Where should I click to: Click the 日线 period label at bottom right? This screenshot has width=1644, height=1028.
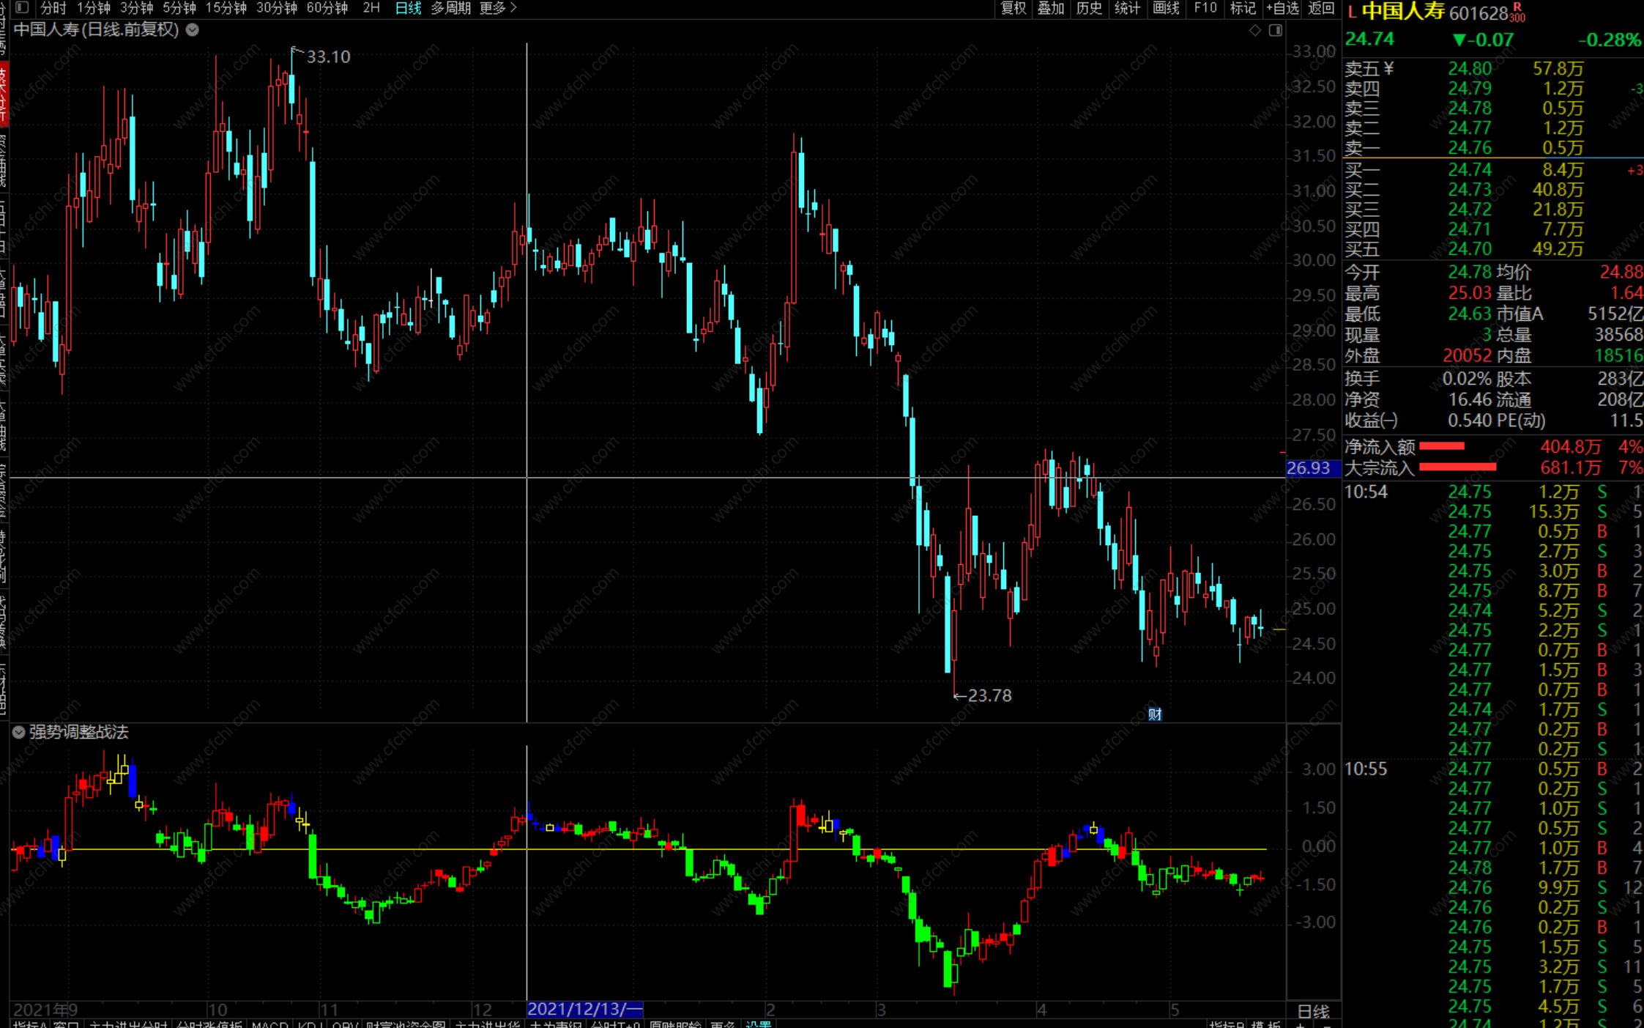coord(1313,1011)
